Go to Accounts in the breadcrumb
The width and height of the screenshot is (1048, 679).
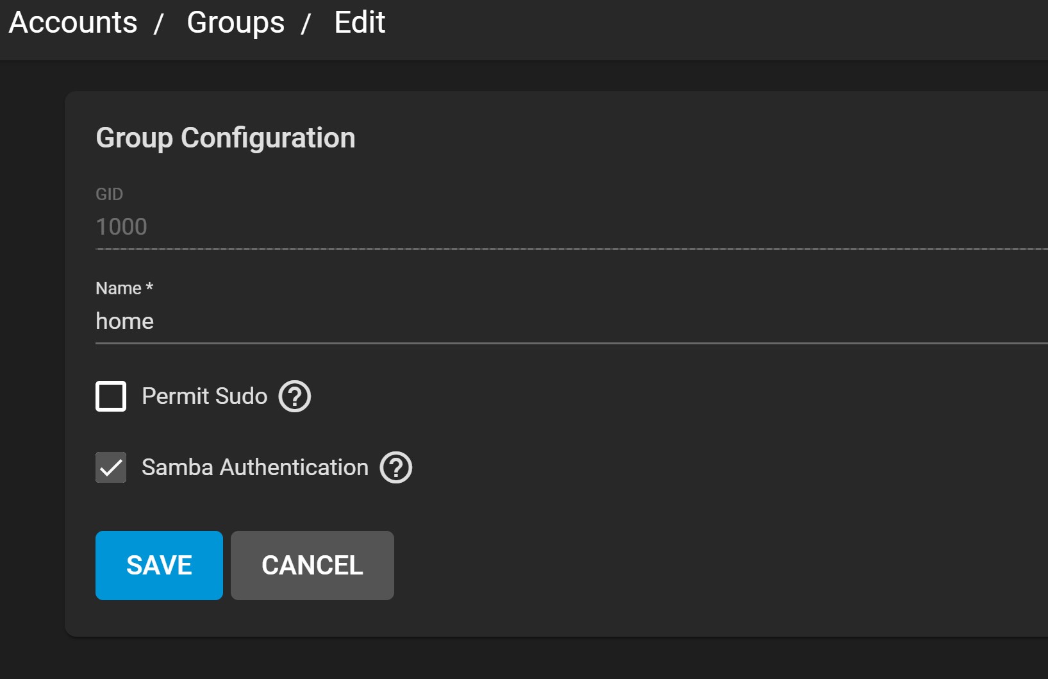point(73,23)
